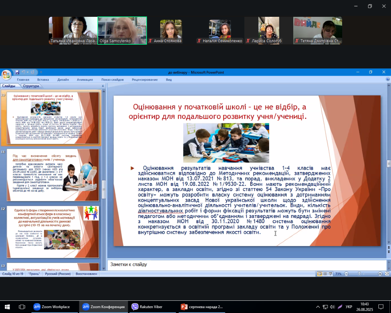Image resolution: width=391 pixels, height=313 pixels.
Task: Click the purple feather tray icon
Action: pyautogui.click(x=340, y=307)
